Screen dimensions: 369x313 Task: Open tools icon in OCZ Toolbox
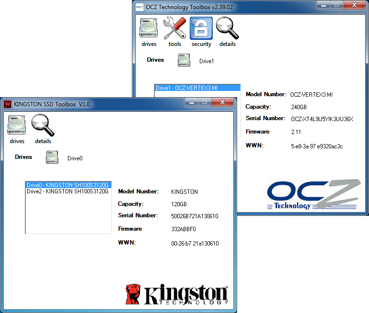(x=174, y=28)
